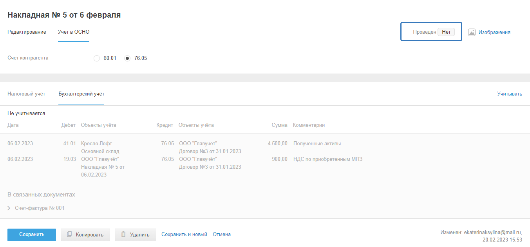Viewport: 530px width, 247px height.
Task: Click the Кресло Лофт entry
Action: tap(96, 144)
